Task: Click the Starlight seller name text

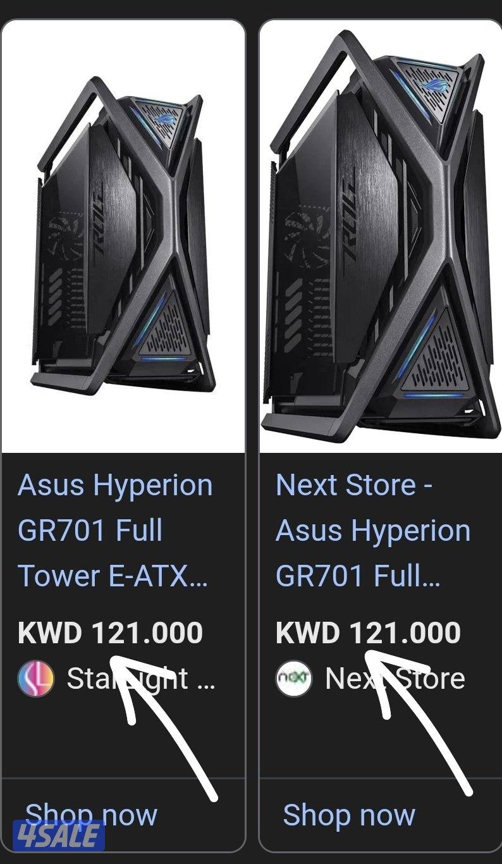Action: (141, 679)
